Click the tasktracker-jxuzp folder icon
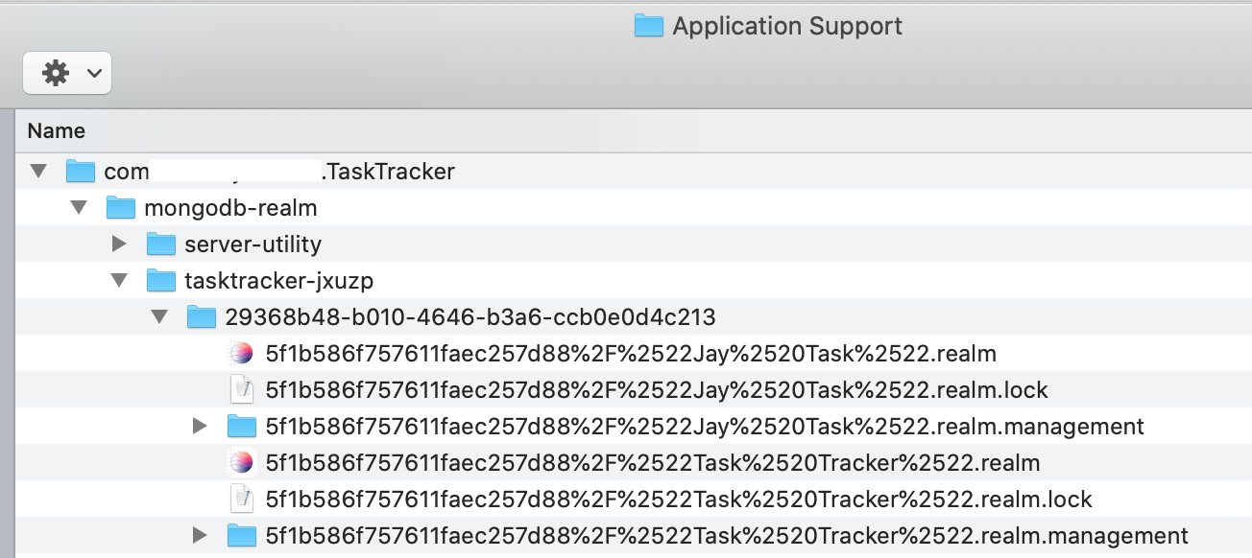The height and width of the screenshot is (558, 1252). click(161, 281)
